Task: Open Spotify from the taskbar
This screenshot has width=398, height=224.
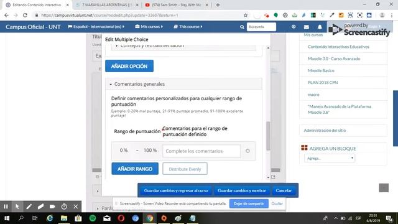Action: tap(93, 218)
